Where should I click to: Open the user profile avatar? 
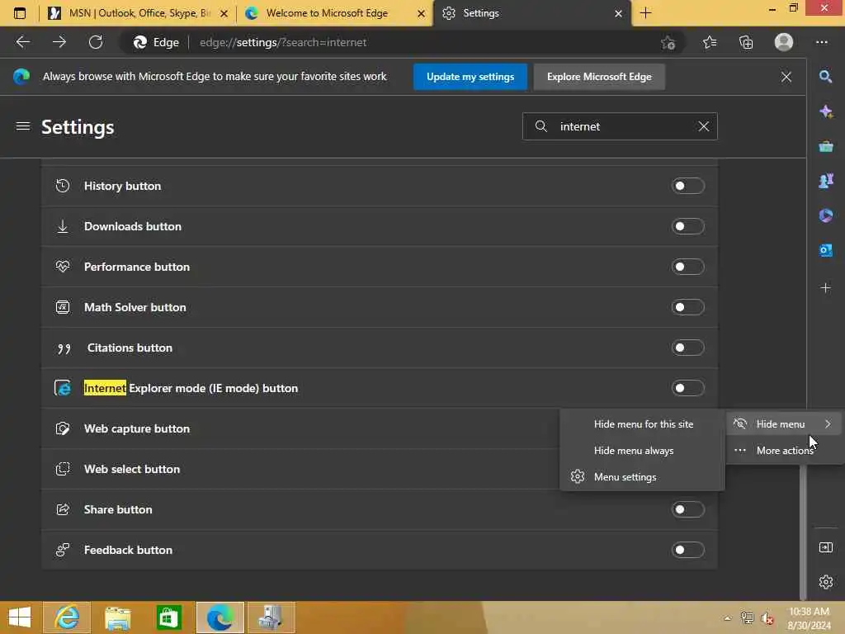[784, 42]
